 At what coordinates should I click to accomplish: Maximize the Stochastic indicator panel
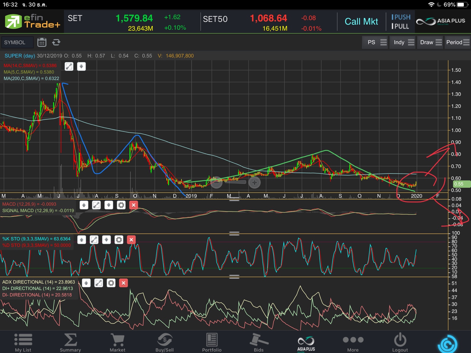tap(94, 240)
